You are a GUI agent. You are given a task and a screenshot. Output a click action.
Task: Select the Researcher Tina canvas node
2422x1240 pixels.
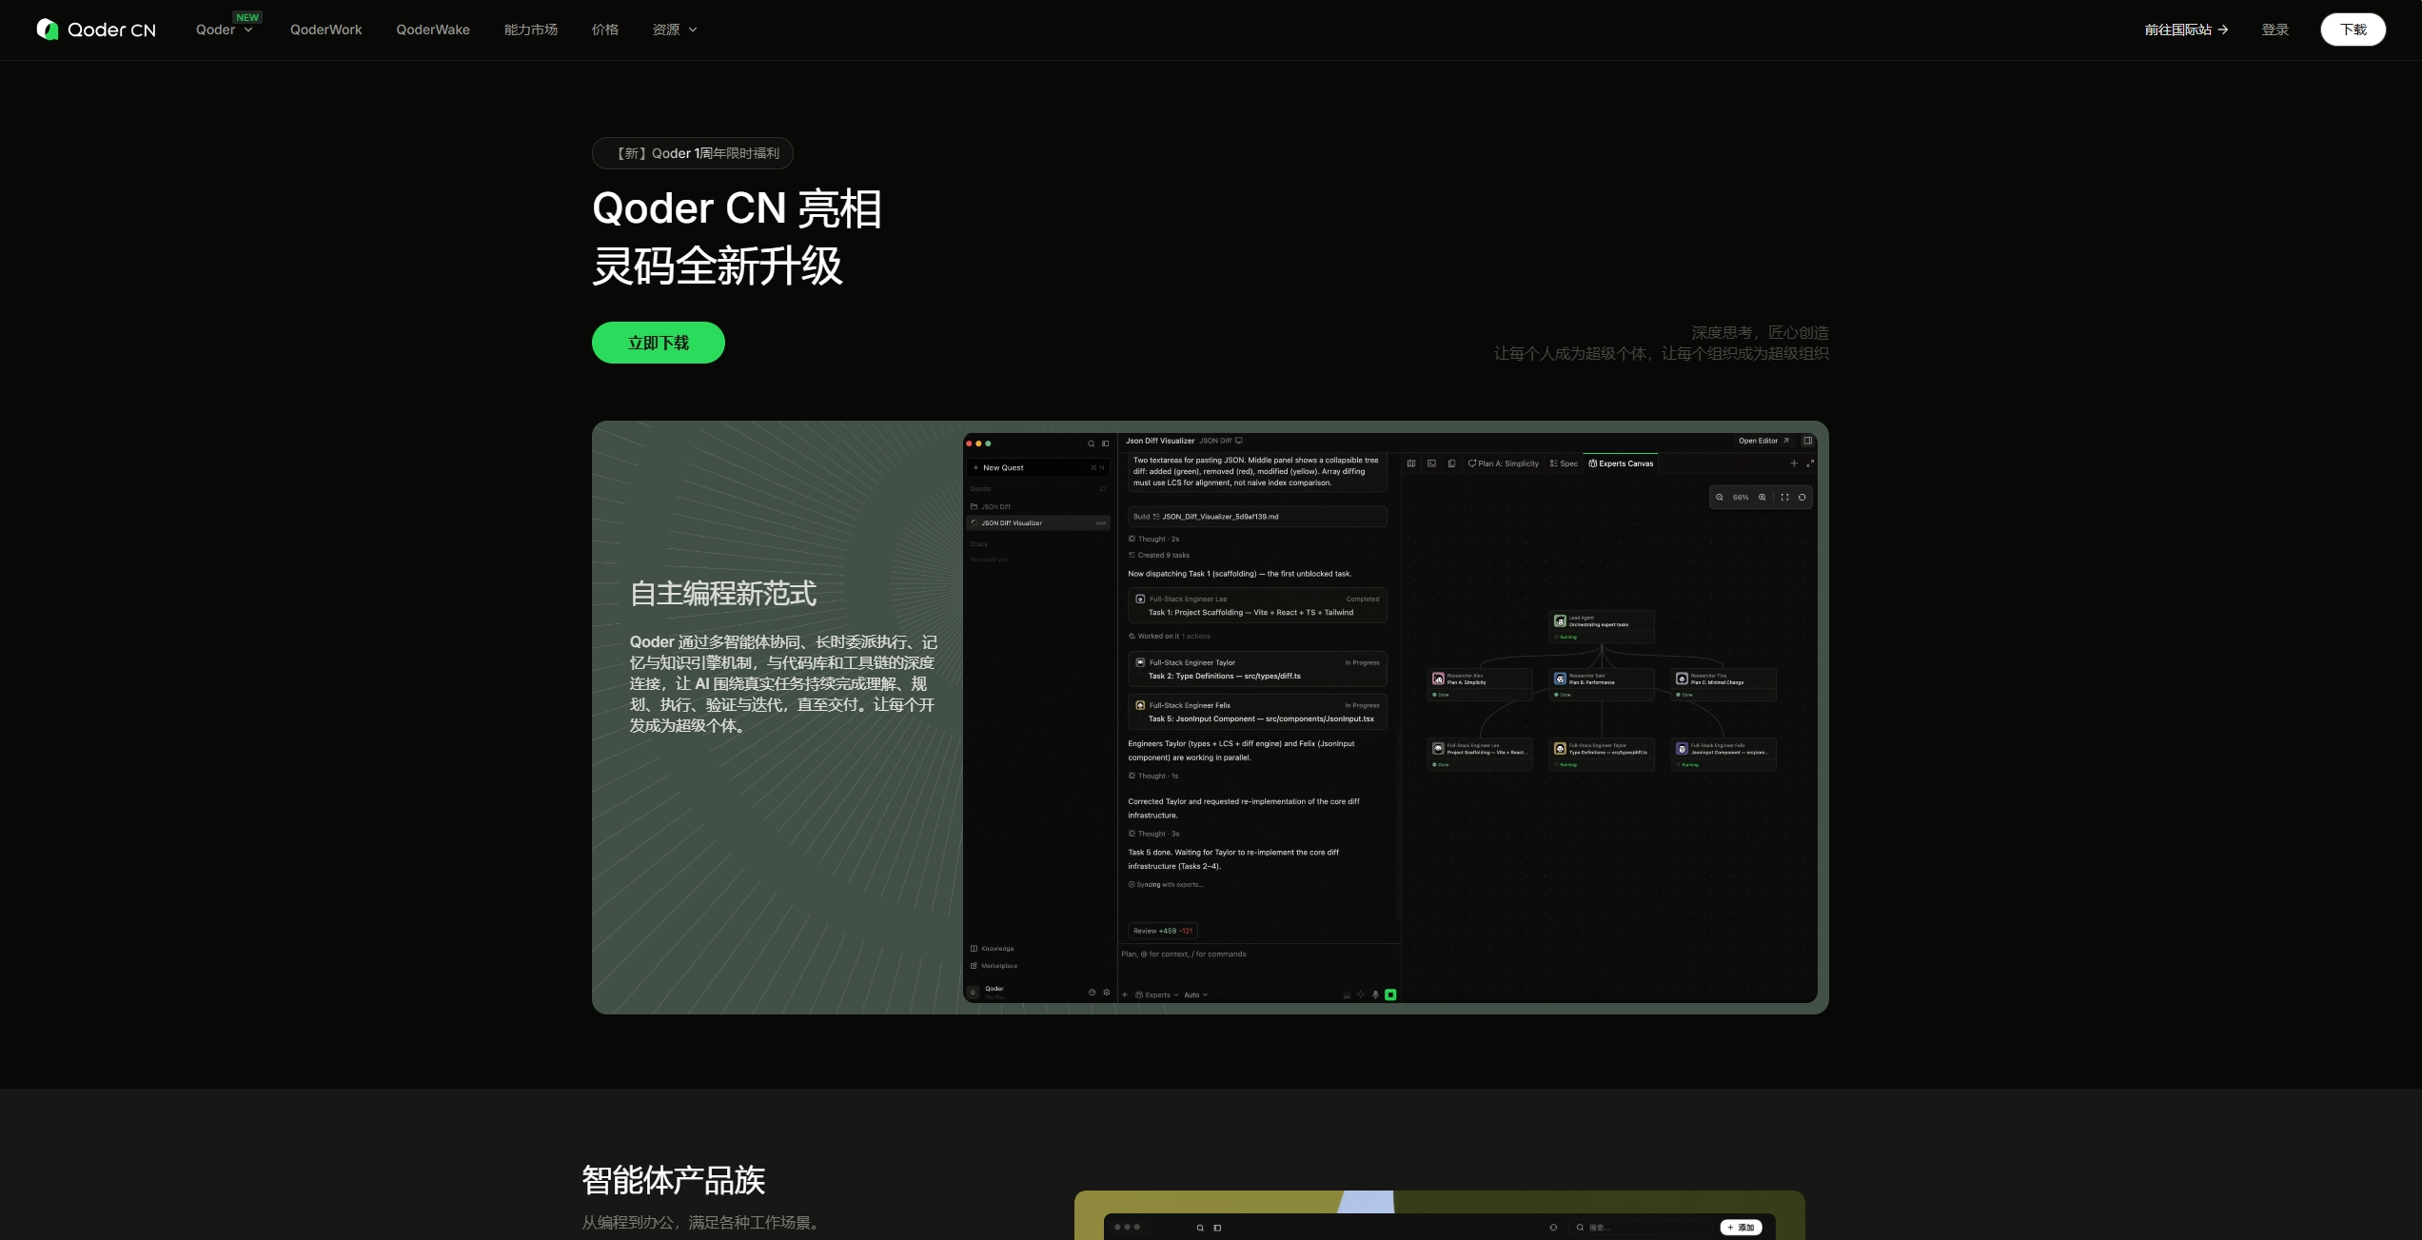[1723, 684]
